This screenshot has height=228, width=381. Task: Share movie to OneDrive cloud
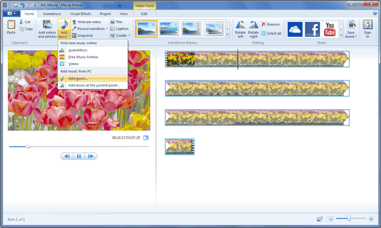[x=295, y=29]
